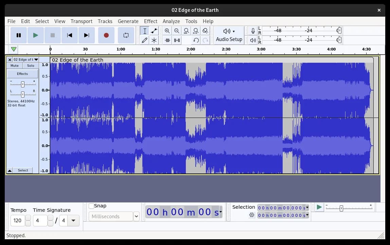Image resolution: width=390 pixels, height=245 pixels.
Task: Trim audio outside selection
Action: (167, 40)
